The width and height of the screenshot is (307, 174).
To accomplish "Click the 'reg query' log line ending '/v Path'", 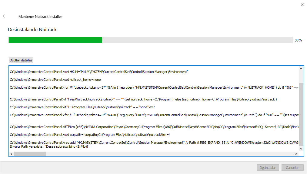I will pyautogui.click(x=154, y=115).
